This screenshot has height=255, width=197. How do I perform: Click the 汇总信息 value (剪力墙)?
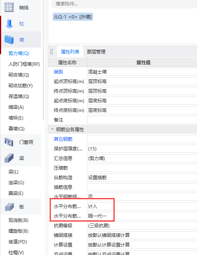(142, 158)
